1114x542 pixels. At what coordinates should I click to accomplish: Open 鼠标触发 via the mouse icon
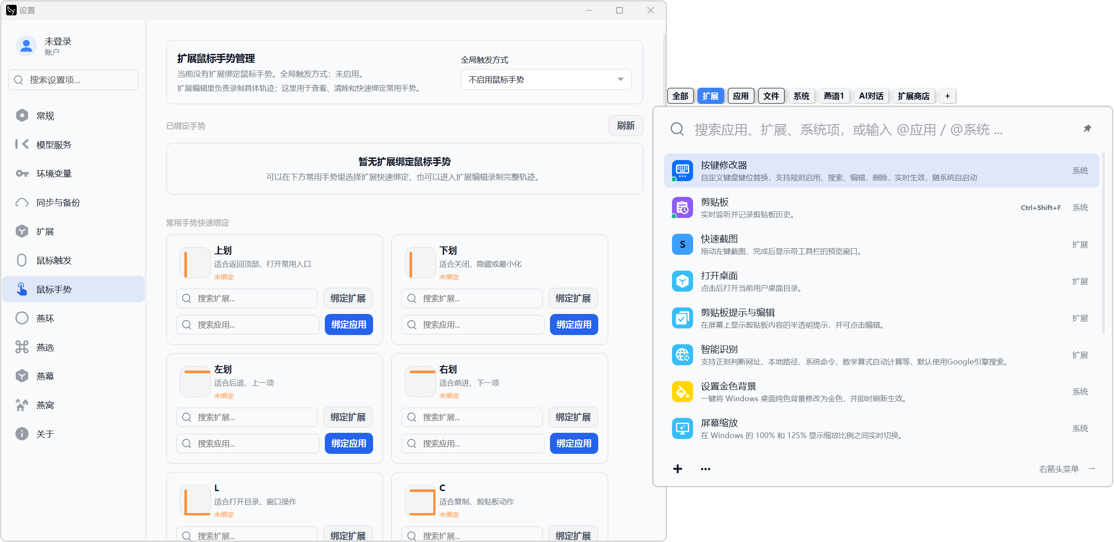(22, 260)
